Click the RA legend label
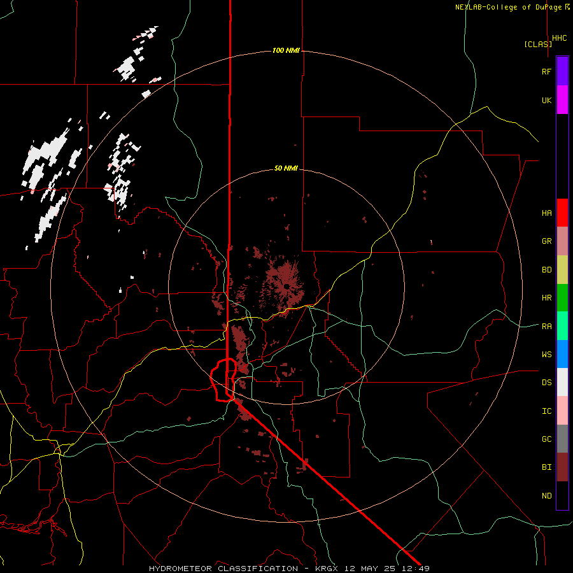Image resolution: width=573 pixels, height=573 pixels. pos(546,326)
